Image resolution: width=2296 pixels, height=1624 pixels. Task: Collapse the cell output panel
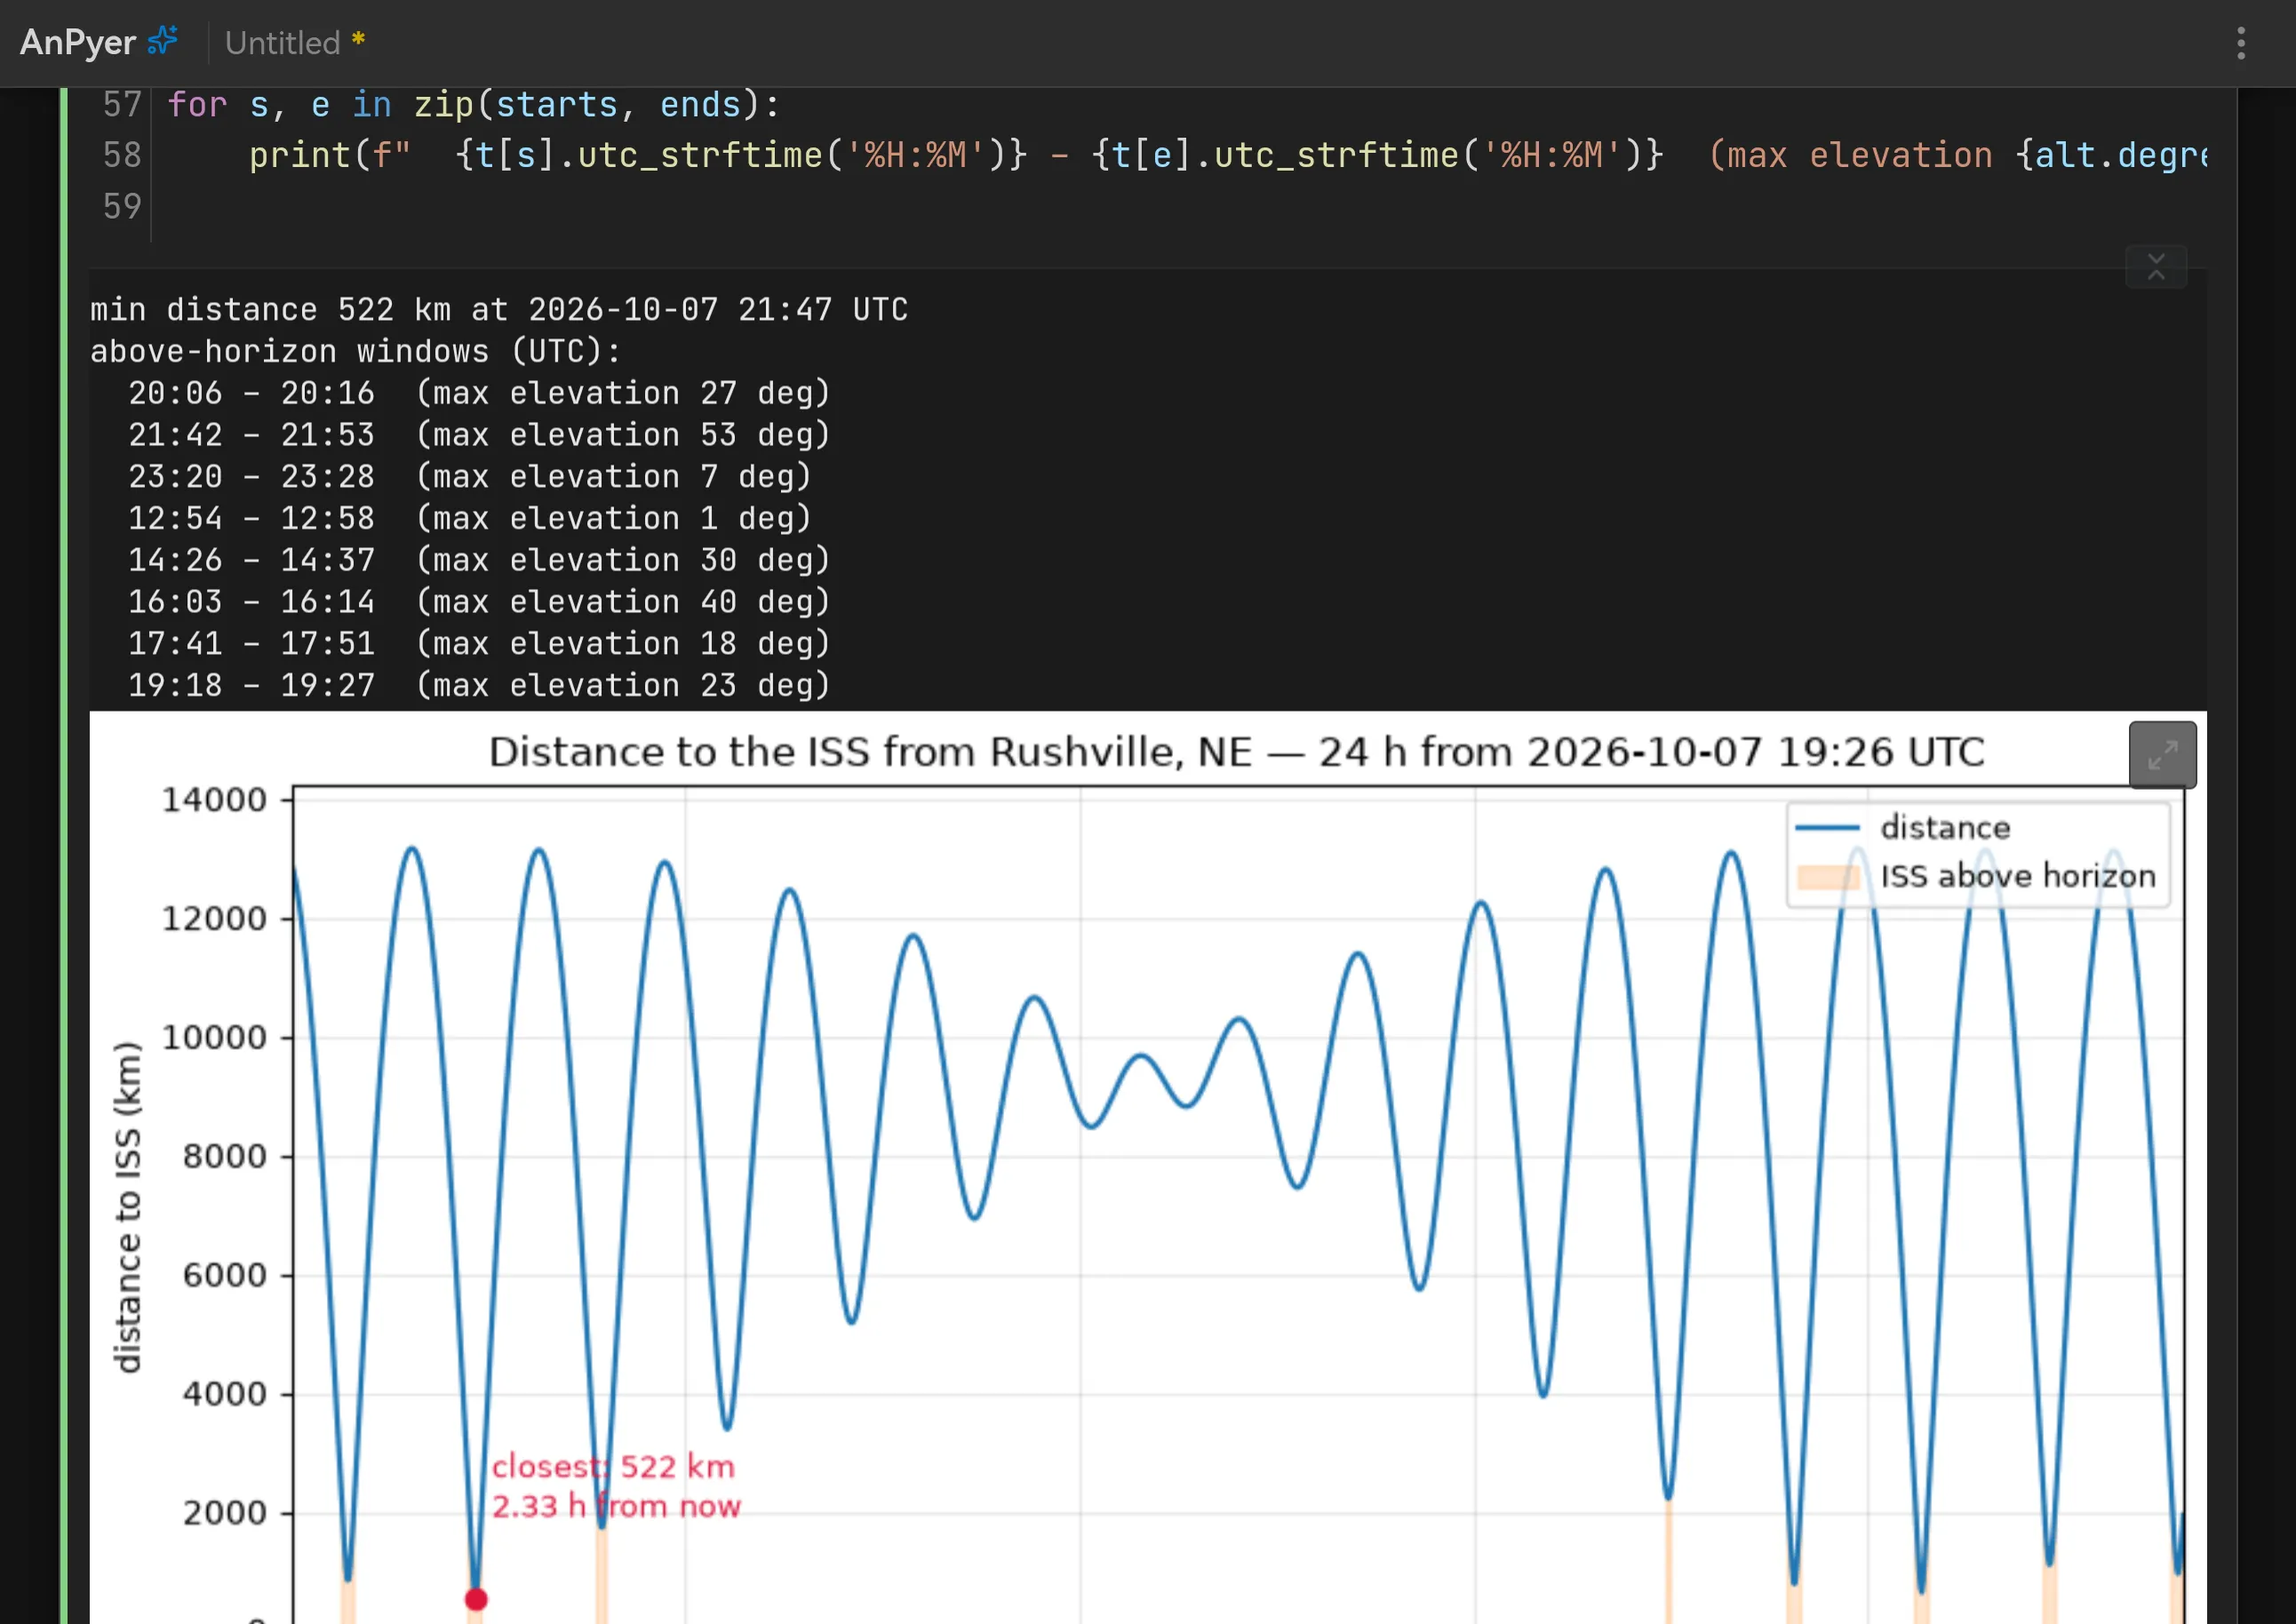tap(2156, 267)
